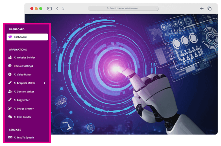Go forward with the browser forward arrow
This screenshot has width=221, height=146.
[63, 9]
